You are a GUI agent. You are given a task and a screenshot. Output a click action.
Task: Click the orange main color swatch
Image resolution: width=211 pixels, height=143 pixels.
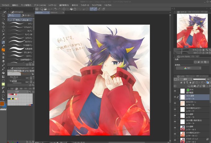point(2,103)
